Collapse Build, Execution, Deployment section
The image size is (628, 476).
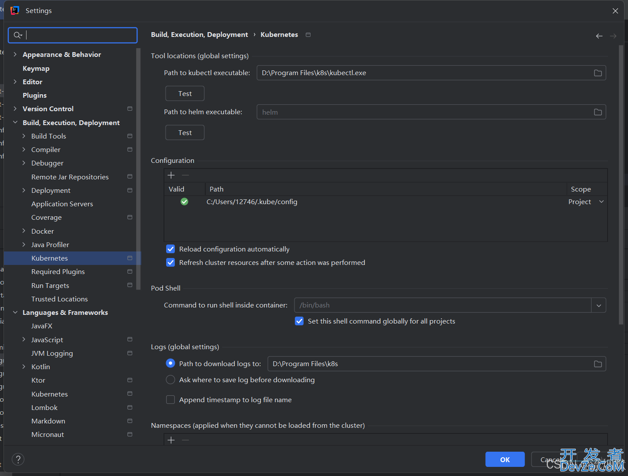click(15, 122)
